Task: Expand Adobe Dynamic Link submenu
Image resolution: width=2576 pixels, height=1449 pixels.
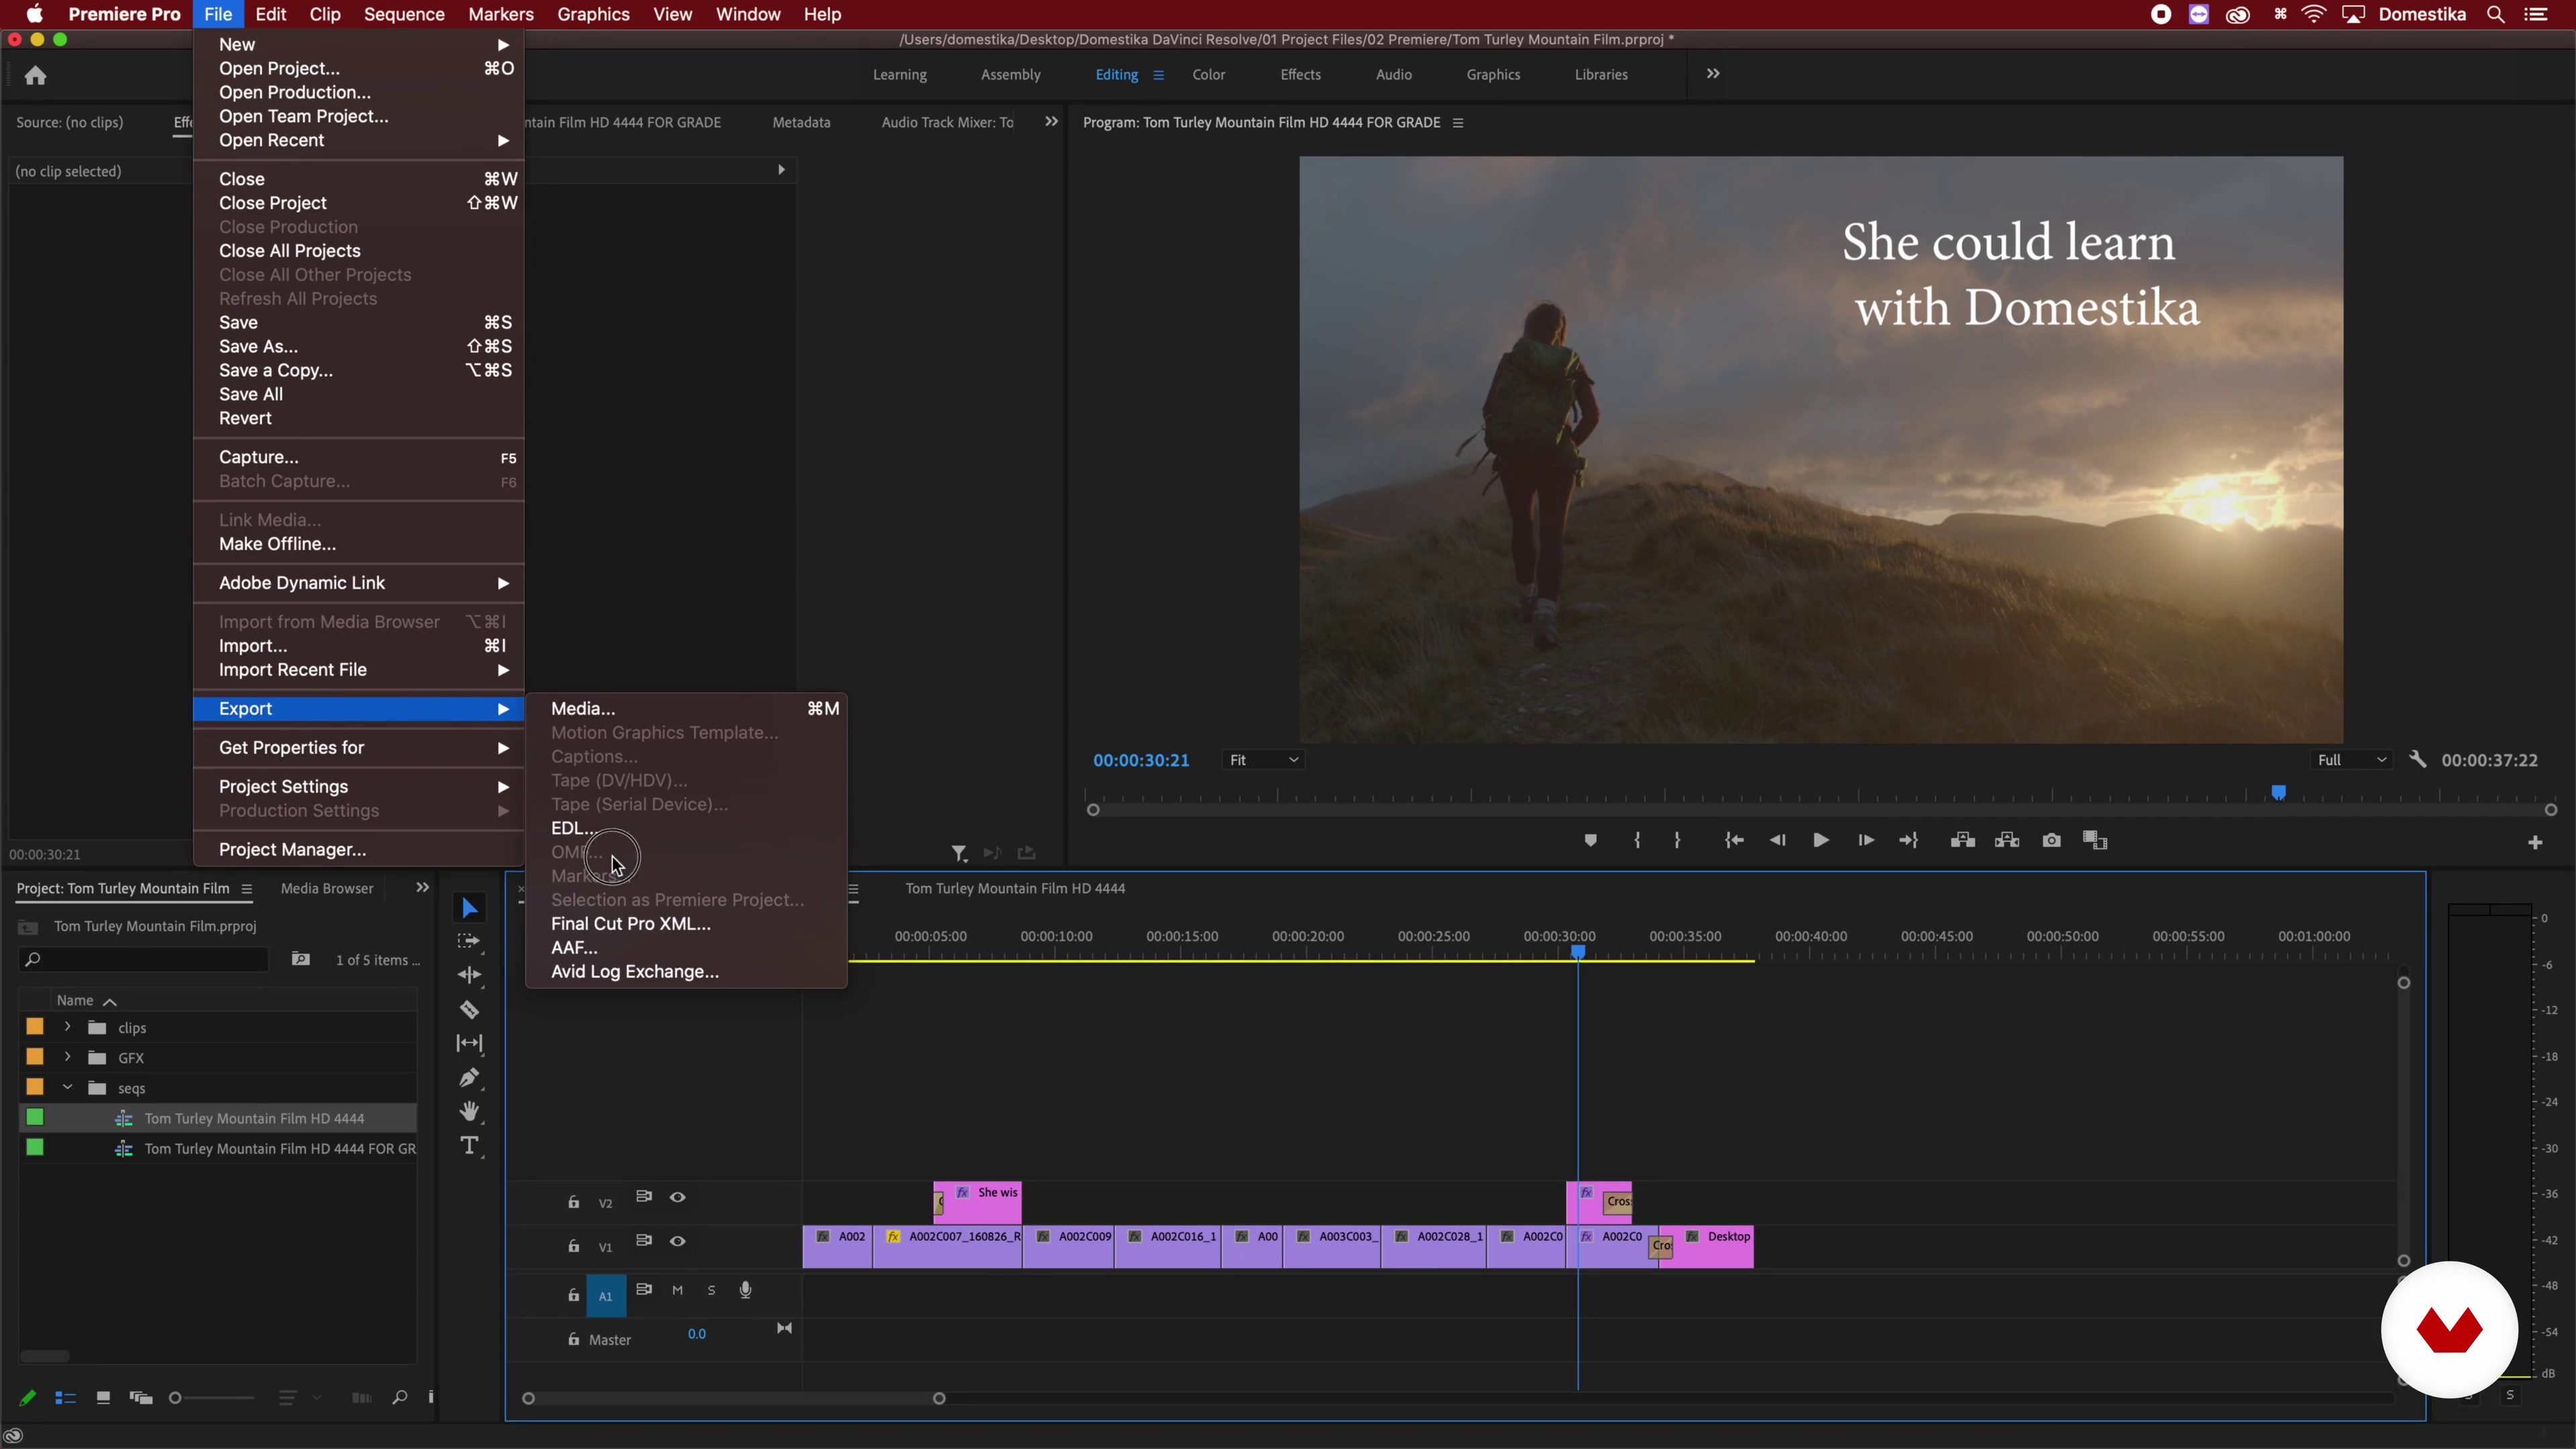Action: [x=358, y=583]
